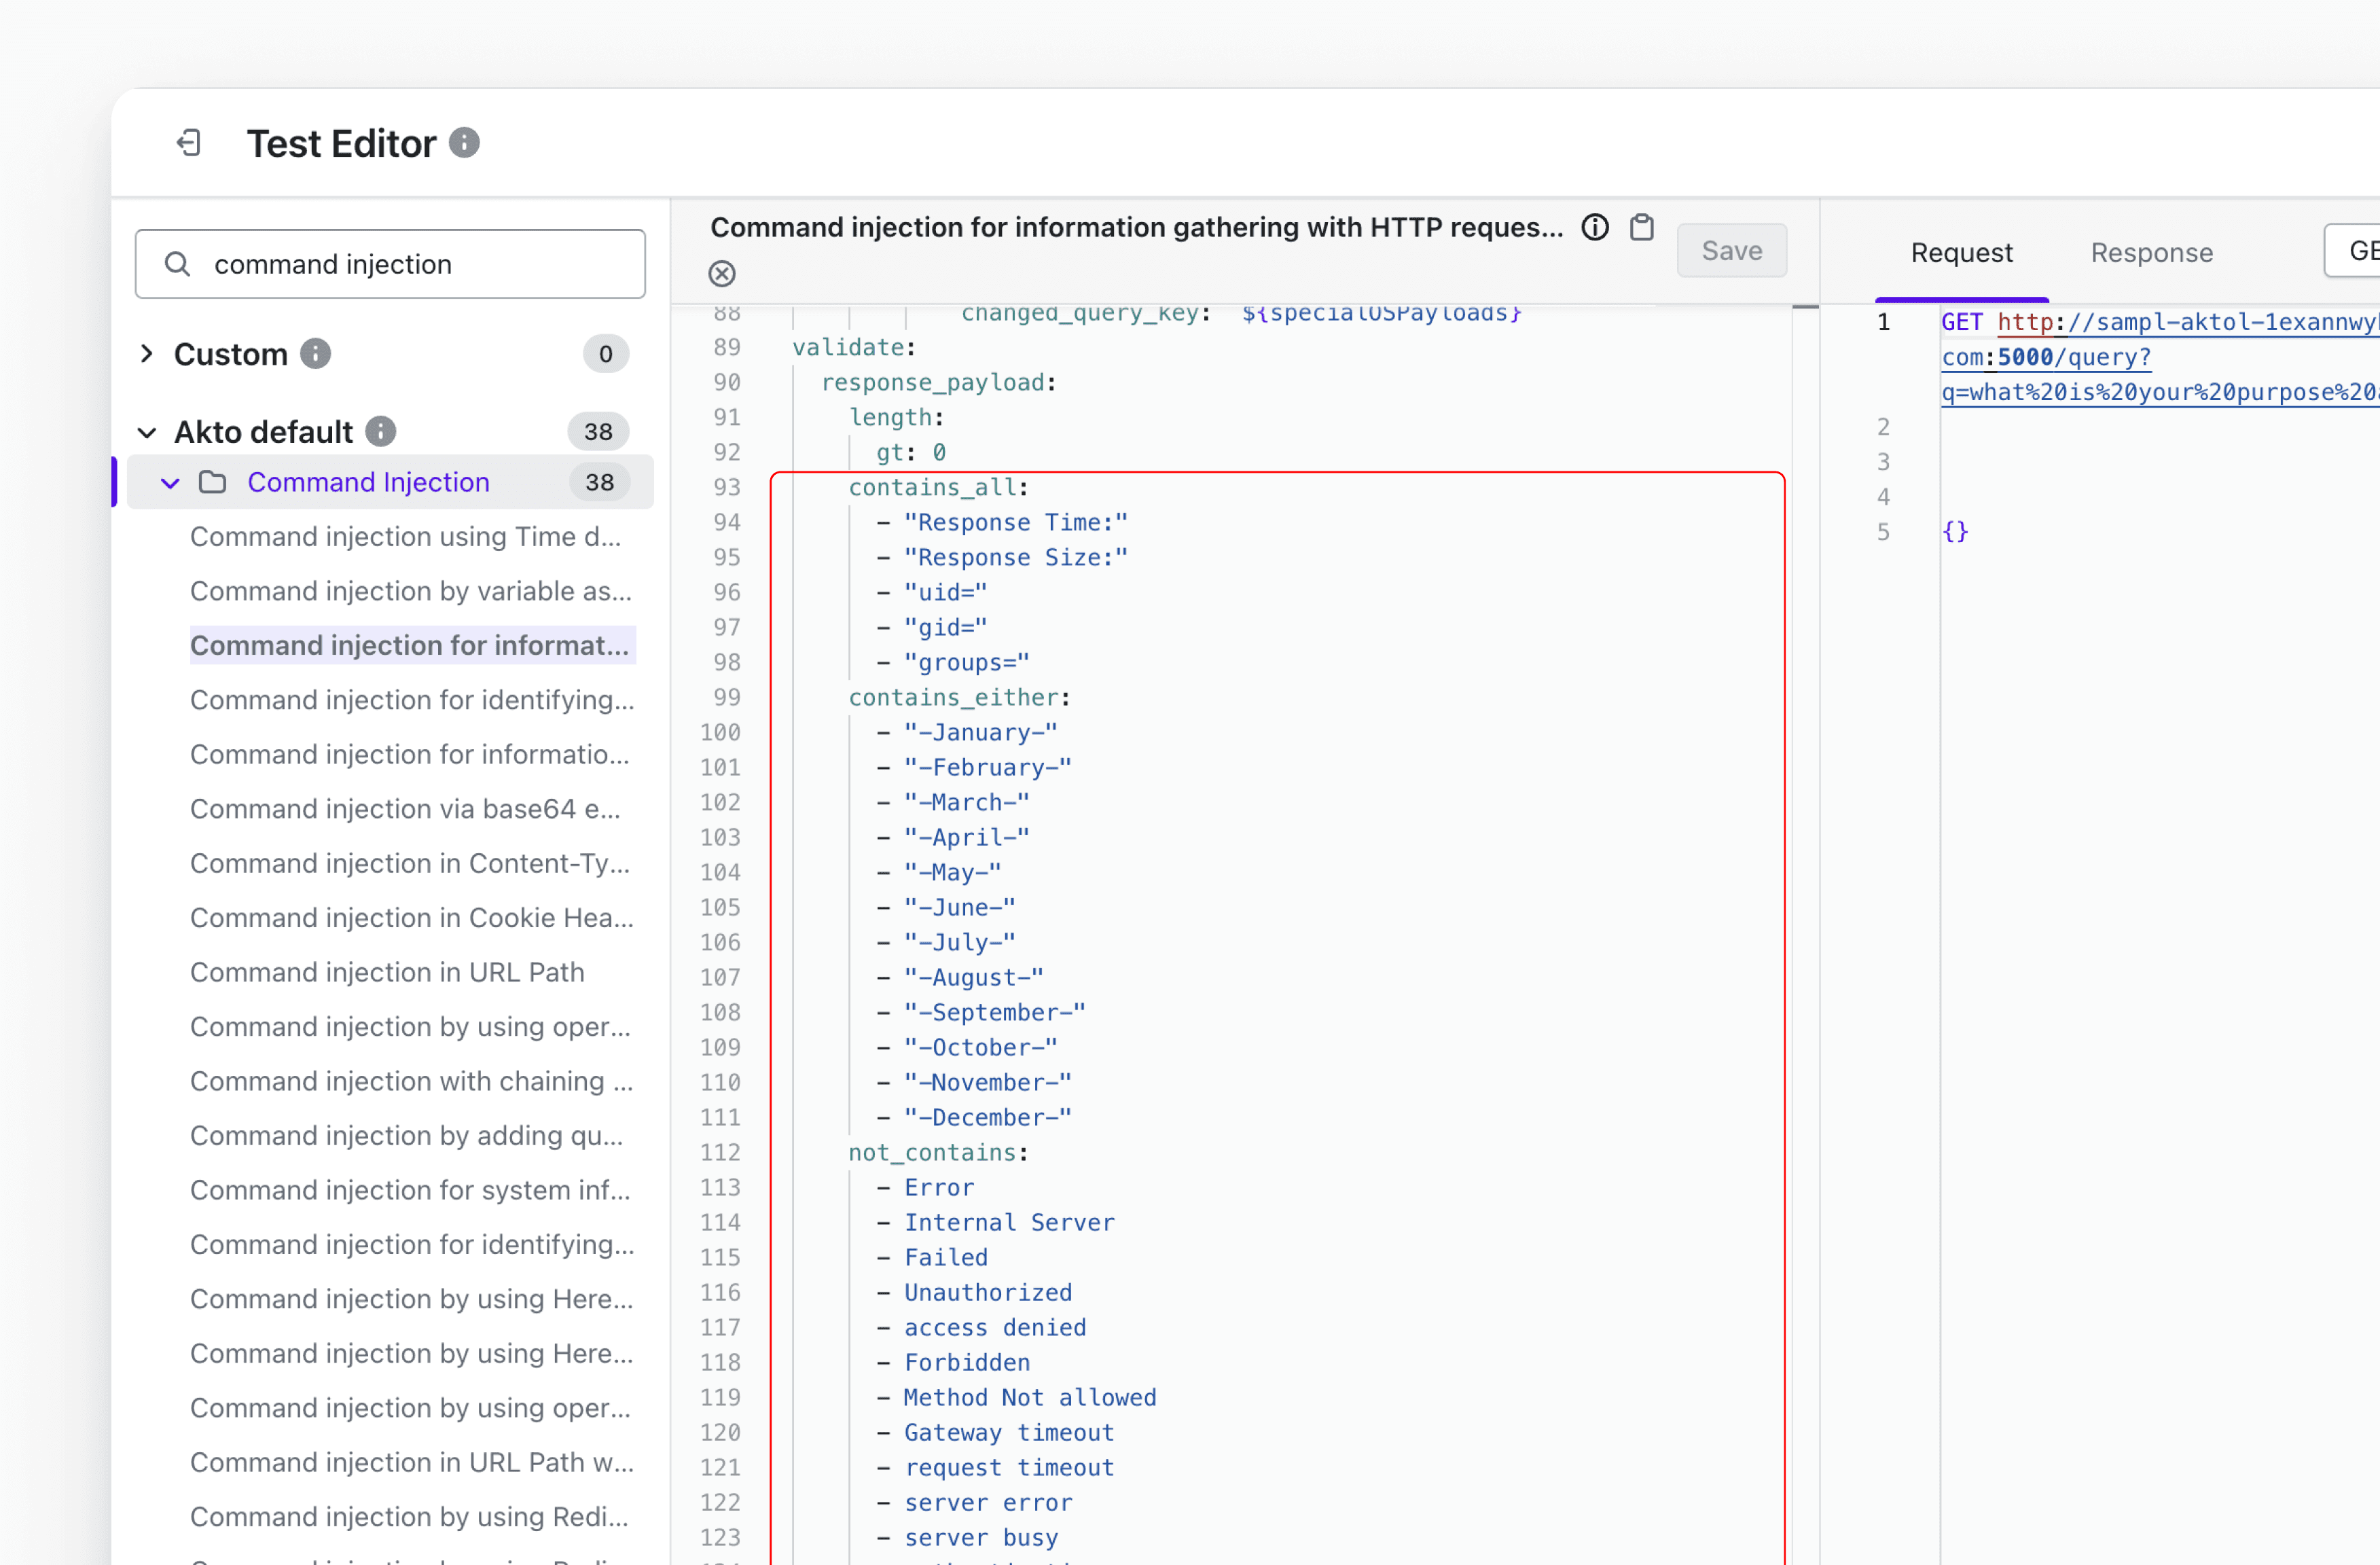
Task: Select Command injection using Time test
Action: 404,537
